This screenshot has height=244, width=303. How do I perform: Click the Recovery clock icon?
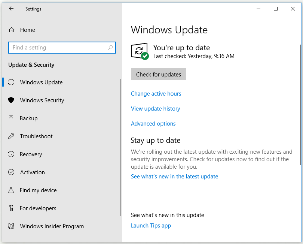tap(11, 154)
